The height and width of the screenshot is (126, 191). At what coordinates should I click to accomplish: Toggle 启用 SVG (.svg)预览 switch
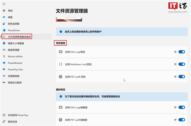(x=182, y=52)
